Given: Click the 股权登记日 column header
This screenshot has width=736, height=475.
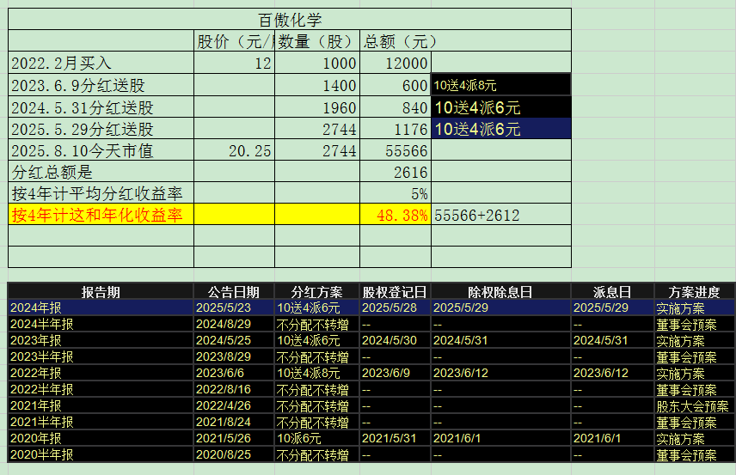Looking at the screenshot, I should pyautogui.click(x=395, y=292).
